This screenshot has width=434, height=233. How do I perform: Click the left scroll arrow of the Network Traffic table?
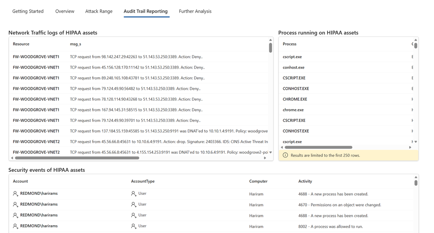click(x=12, y=158)
